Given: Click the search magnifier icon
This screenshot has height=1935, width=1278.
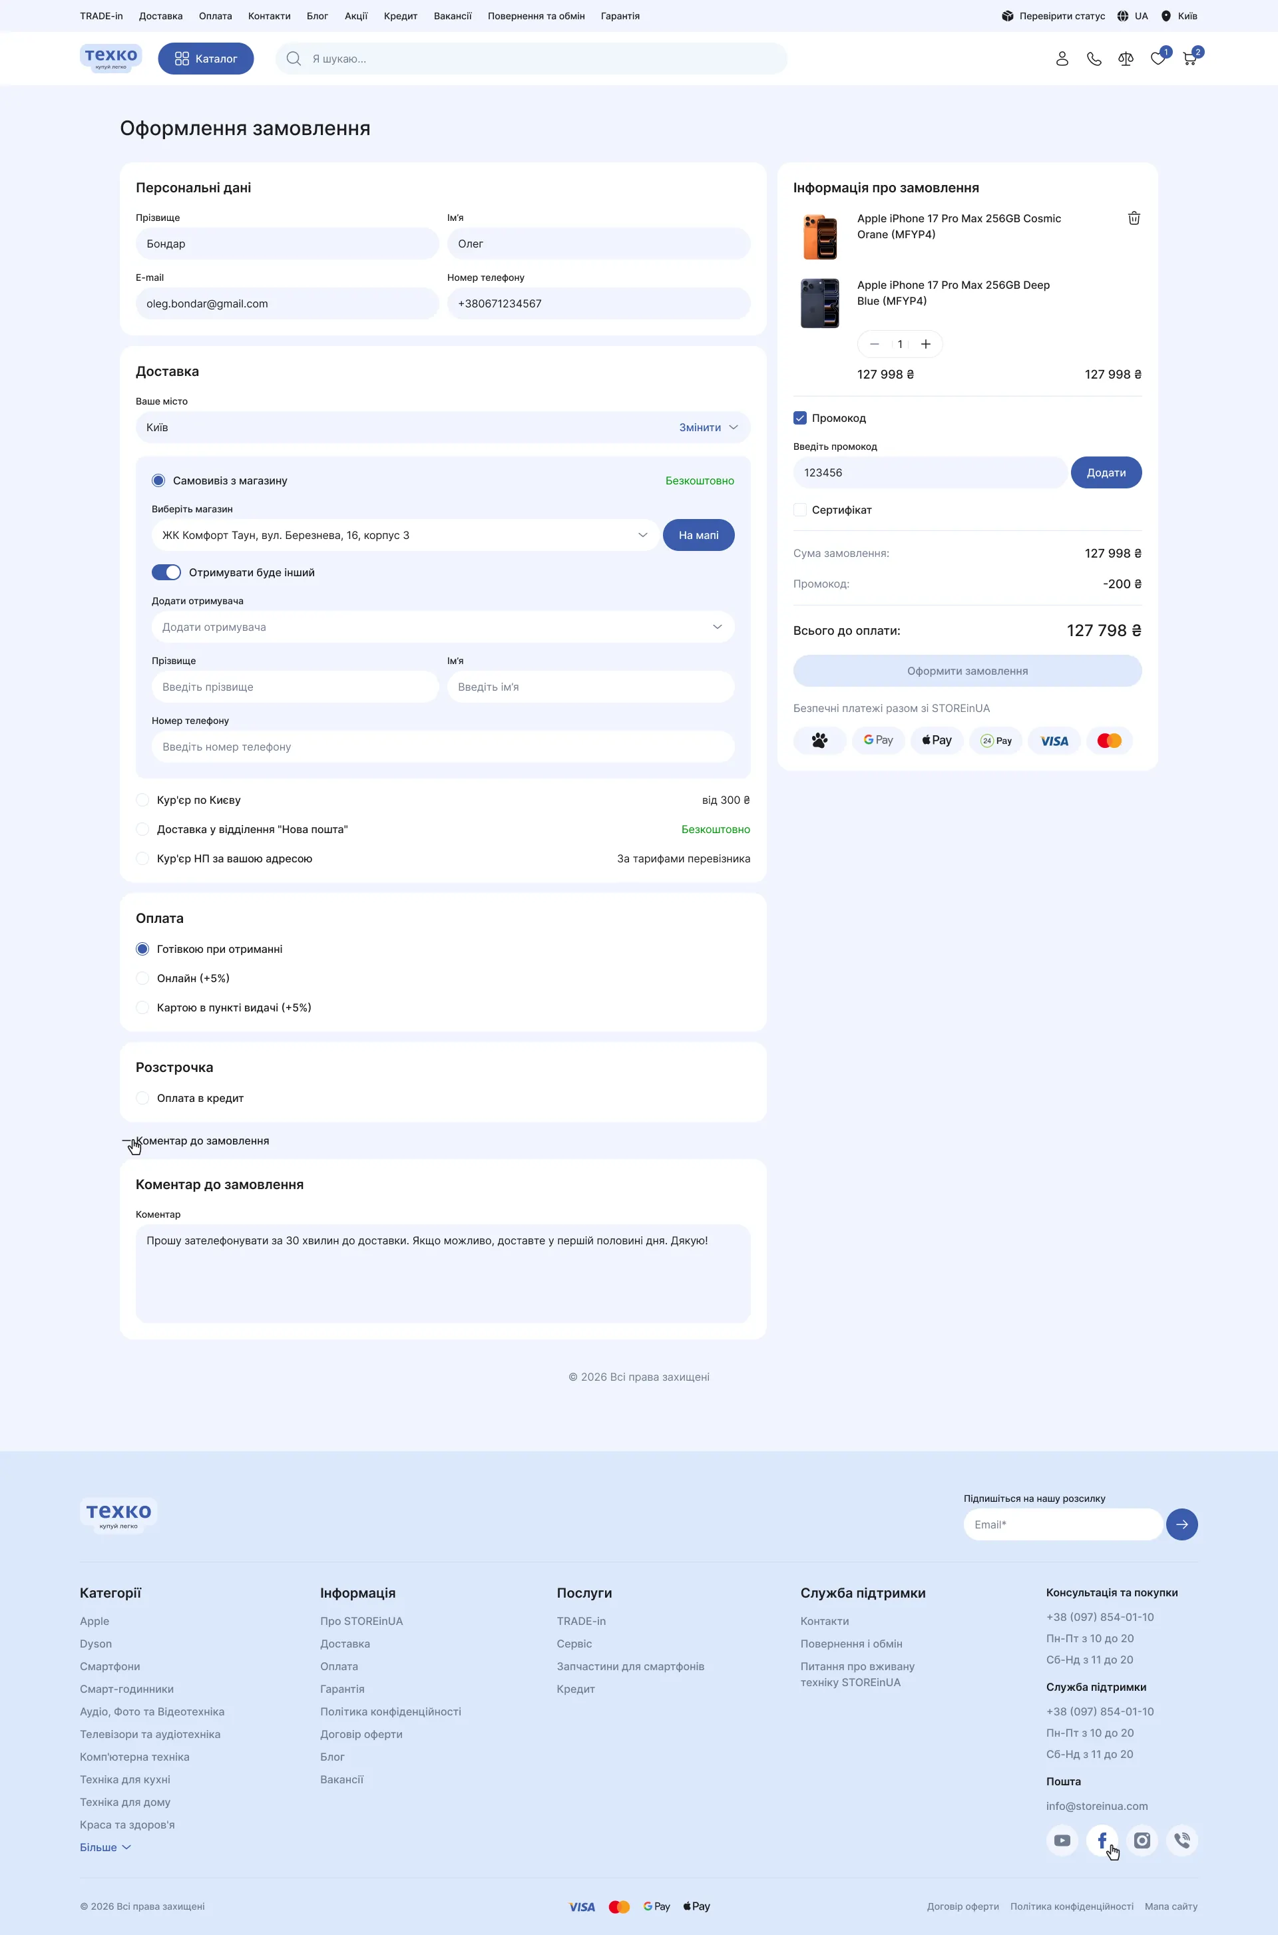Looking at the screenshot, I should coord(294,59).
